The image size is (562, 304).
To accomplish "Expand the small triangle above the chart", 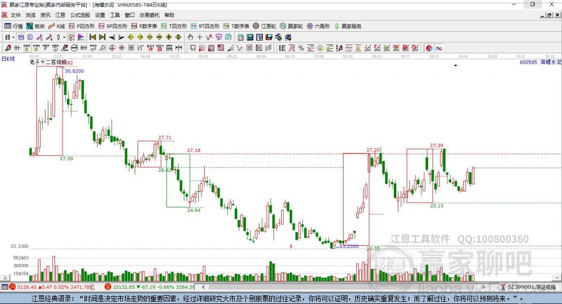I will click(456, 66).
